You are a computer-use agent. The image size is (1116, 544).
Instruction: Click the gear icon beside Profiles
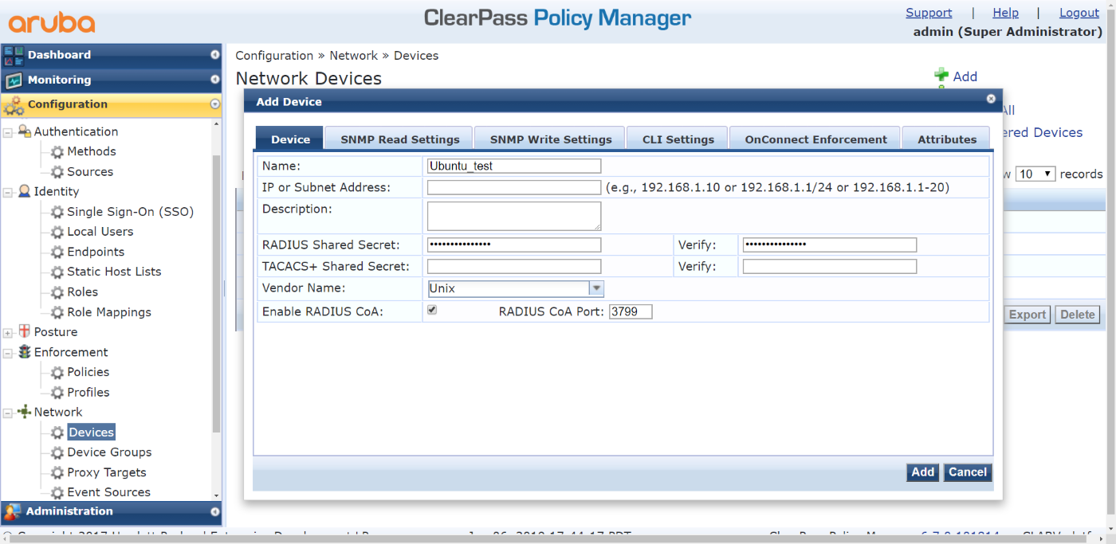57,393
